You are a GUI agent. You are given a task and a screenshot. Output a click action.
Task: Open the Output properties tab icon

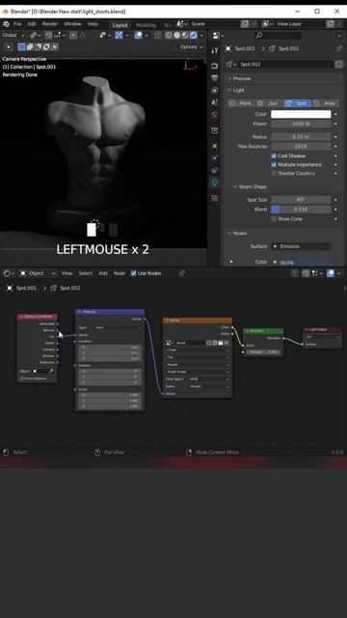click(x=214, y=78)
